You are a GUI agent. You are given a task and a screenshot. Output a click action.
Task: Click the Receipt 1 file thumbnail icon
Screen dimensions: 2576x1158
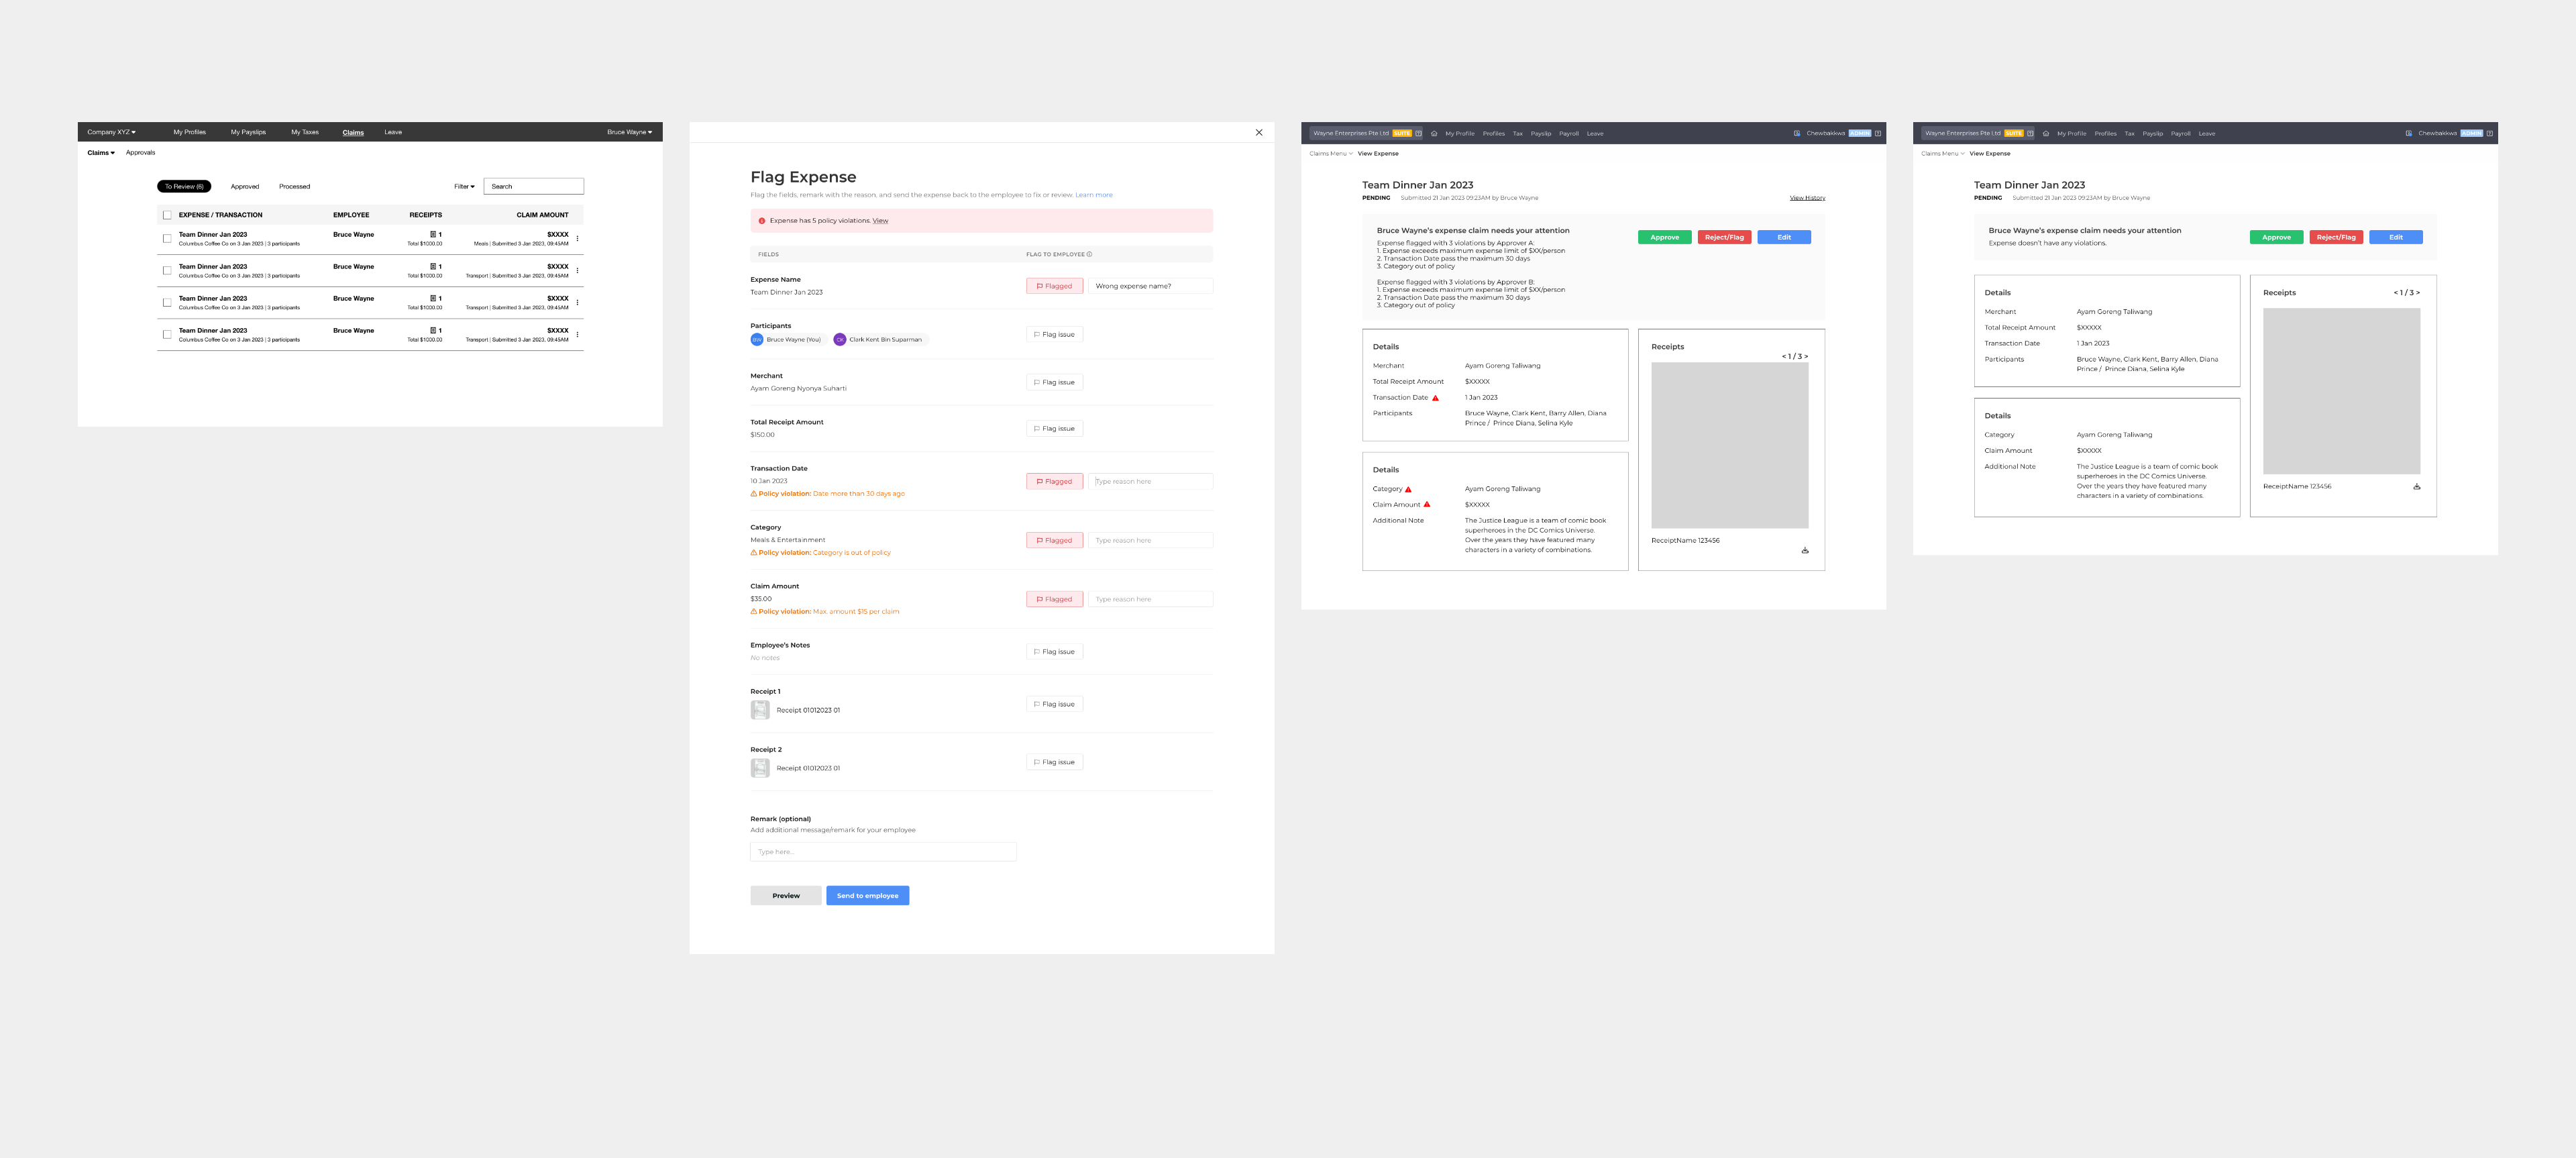(760, 710)
